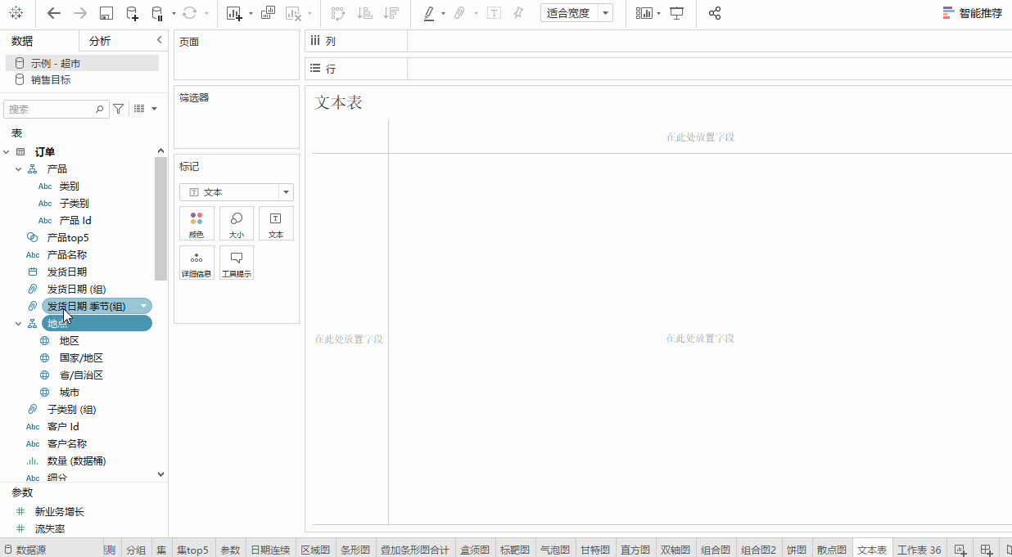1012x557 pixels.
Task: Switch to the 分析 tab
Action: click(100, 41)
